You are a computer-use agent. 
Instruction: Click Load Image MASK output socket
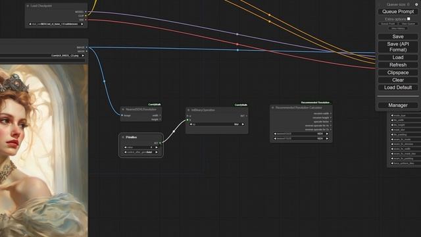click(x=87, y=51)
